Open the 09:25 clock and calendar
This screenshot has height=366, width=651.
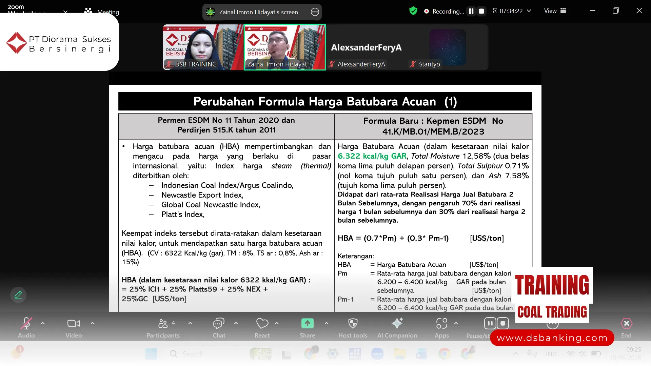point(626,353)
